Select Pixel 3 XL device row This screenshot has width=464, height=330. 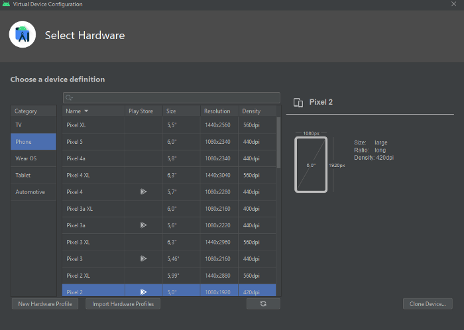[169, 242]
